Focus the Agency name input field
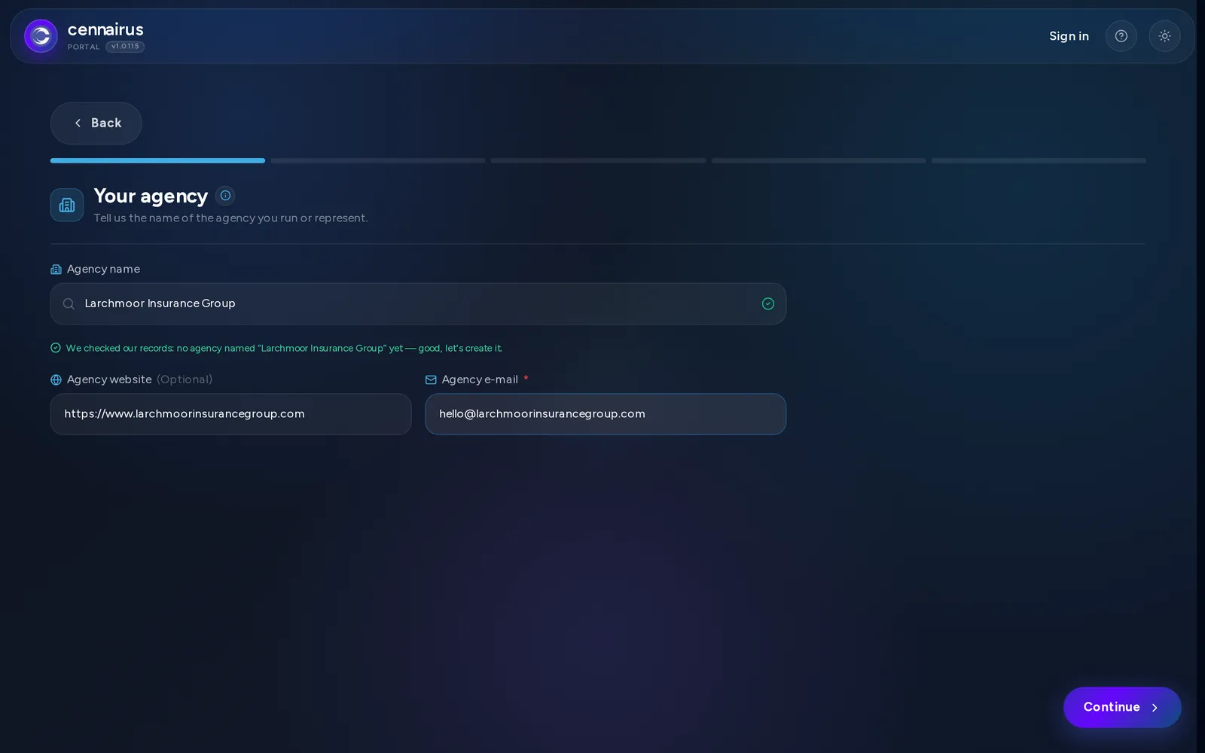 tap(418, 304)
